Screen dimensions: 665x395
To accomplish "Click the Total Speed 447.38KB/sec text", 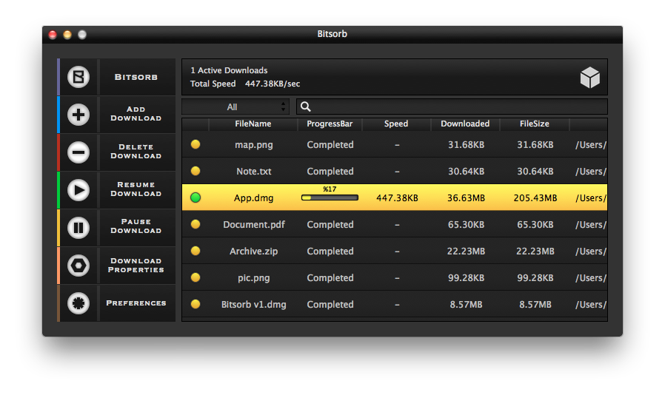I will (244, 84).
